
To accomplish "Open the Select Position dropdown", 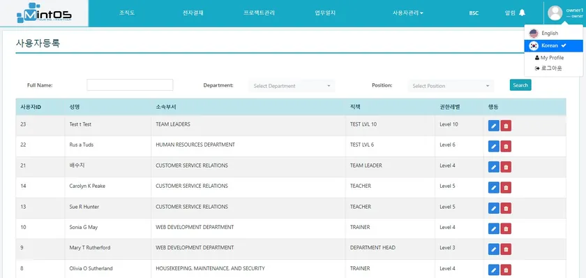I will pyautogui.click(x=451, y=86).
